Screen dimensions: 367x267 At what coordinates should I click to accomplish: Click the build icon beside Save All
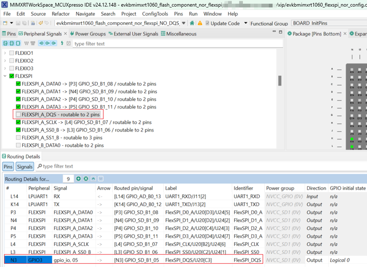tap(33, 23)
